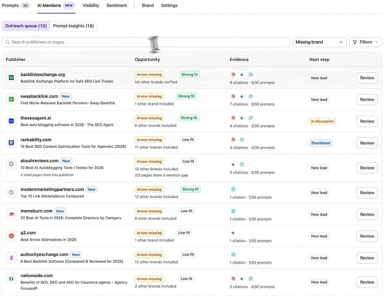This screenshot has height=297, width=384.
Task: Click New badge beside memeburn.com
Action: point(60,211)
